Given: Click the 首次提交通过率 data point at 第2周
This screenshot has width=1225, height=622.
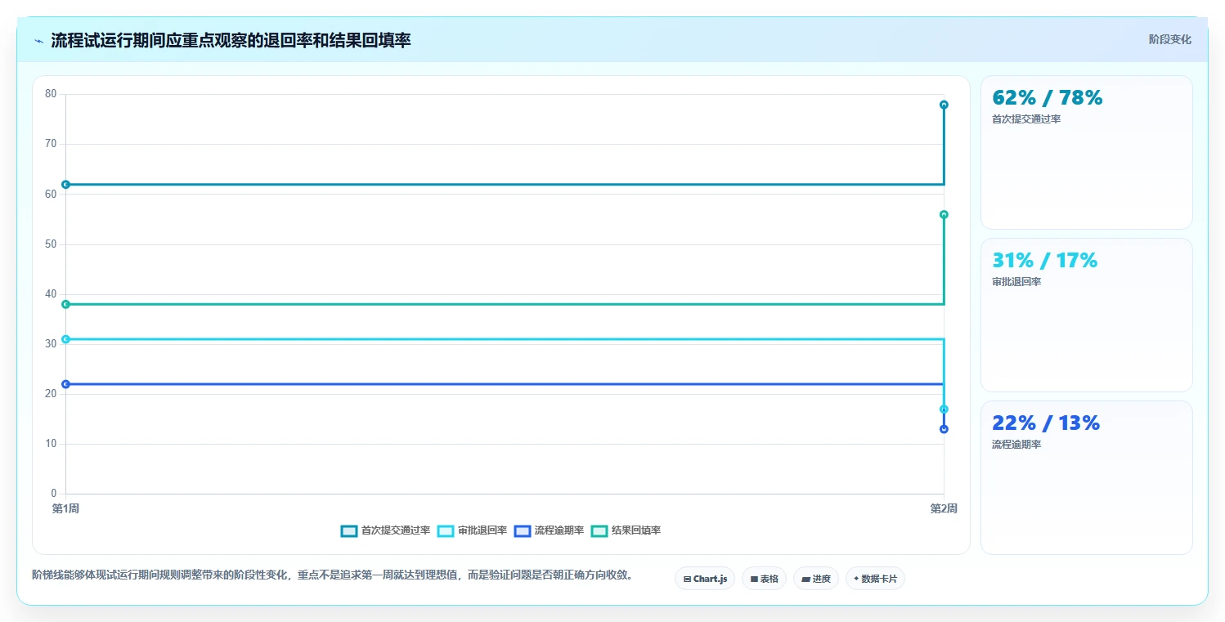Looking at the screenshot, I should point(944,105).
